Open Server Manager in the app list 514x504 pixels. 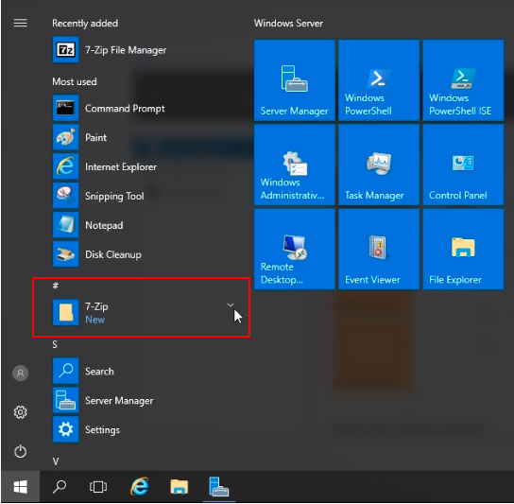(x=103, y=400)
